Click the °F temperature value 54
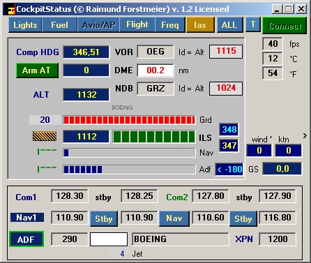 tap(273, 73)
